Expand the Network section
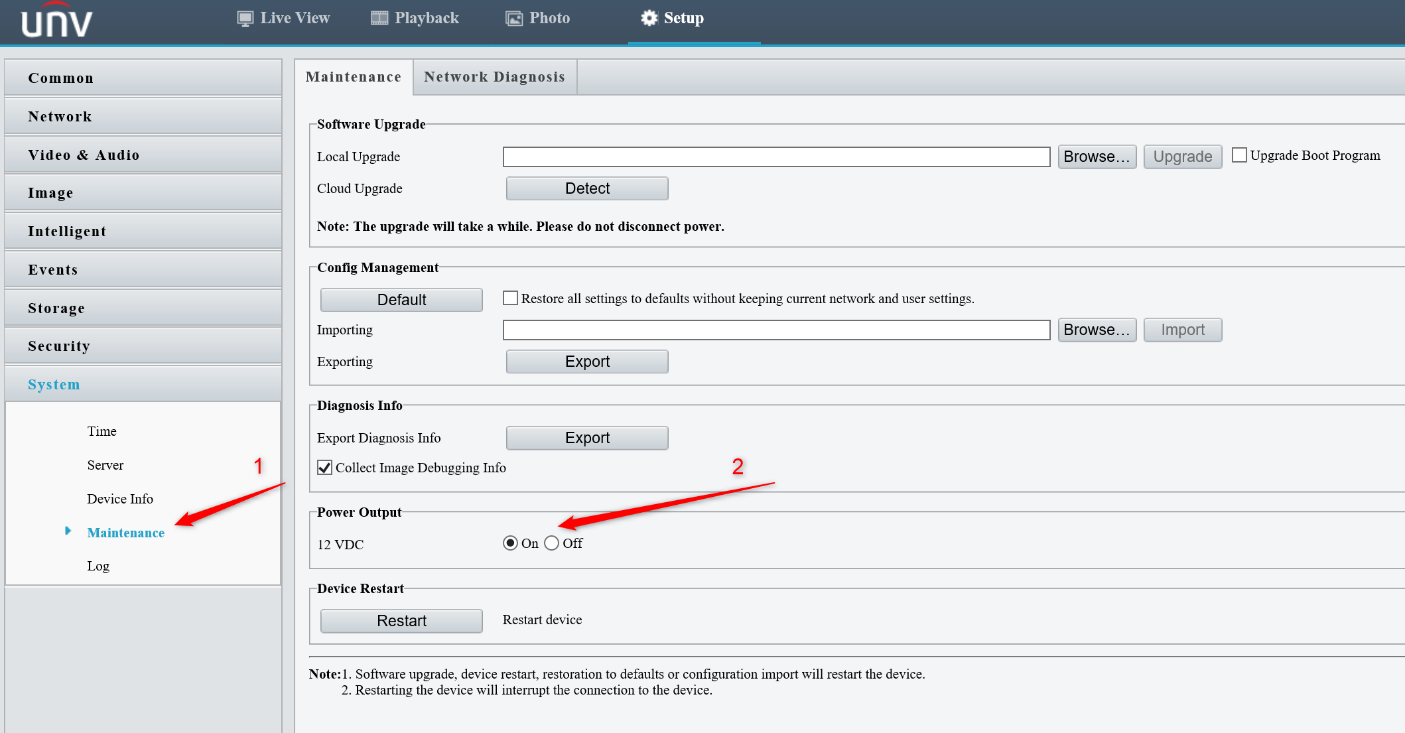This screenshot has width=1405, height=733. pyautogui.click(x=143, y=116)
